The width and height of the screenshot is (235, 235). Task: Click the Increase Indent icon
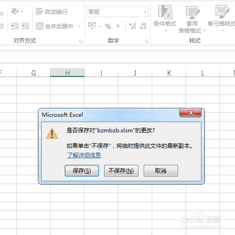pyautogui.click(x=25, y=26)
